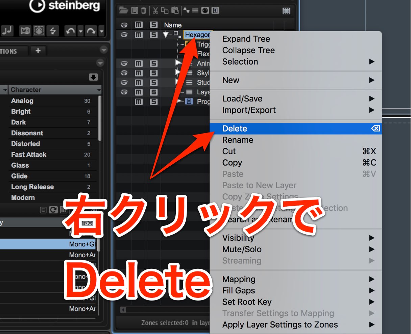Click the lightning bolt icon
Screen dimensions: 411x334
53,31
